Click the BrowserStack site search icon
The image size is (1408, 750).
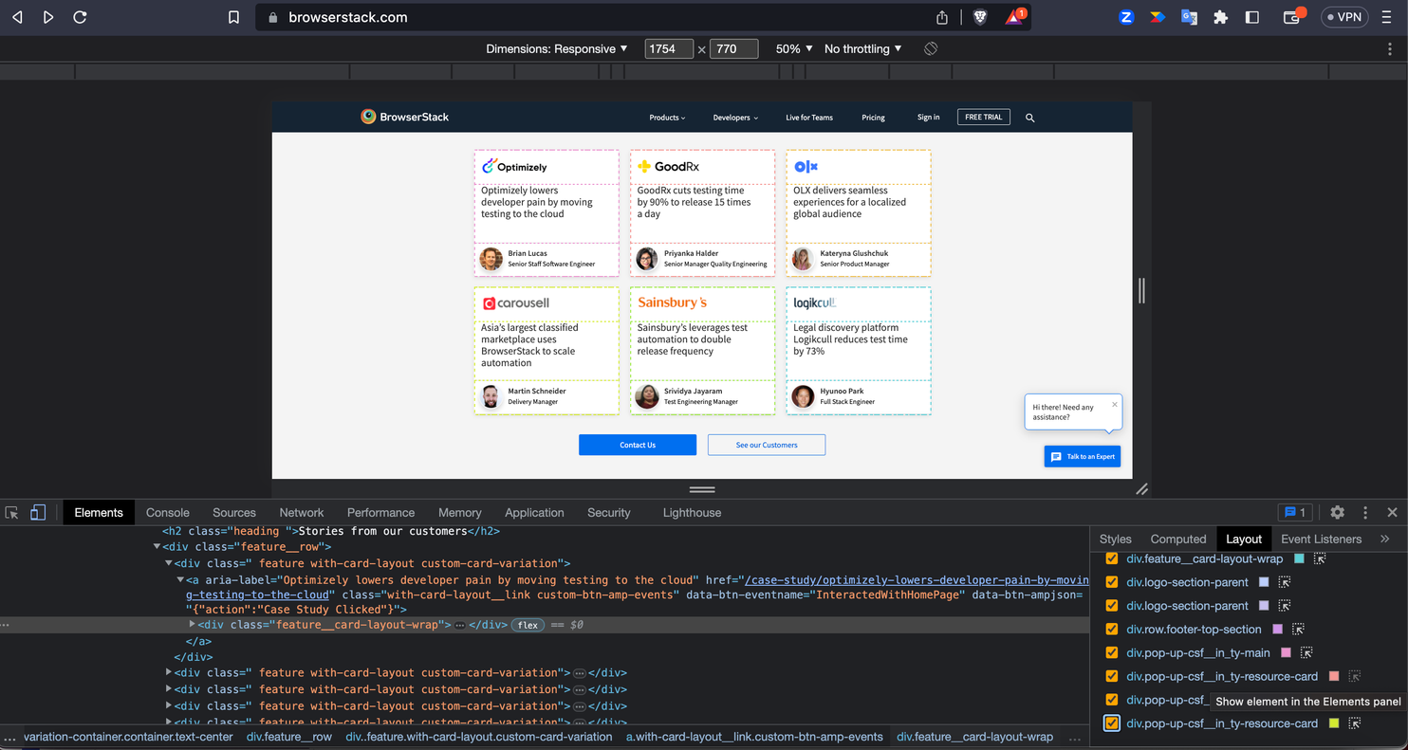(1029, 118)
